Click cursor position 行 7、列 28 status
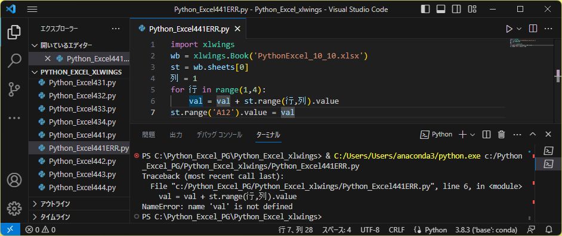The height and width of the screenshot is (236, 562). tap(295, 230)
